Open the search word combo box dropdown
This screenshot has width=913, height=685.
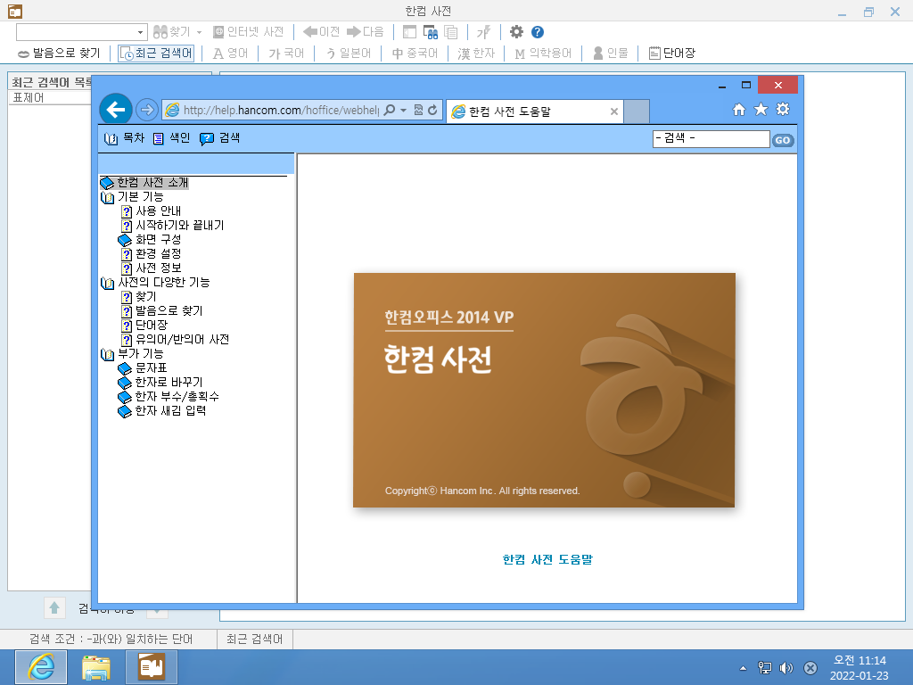140,32
